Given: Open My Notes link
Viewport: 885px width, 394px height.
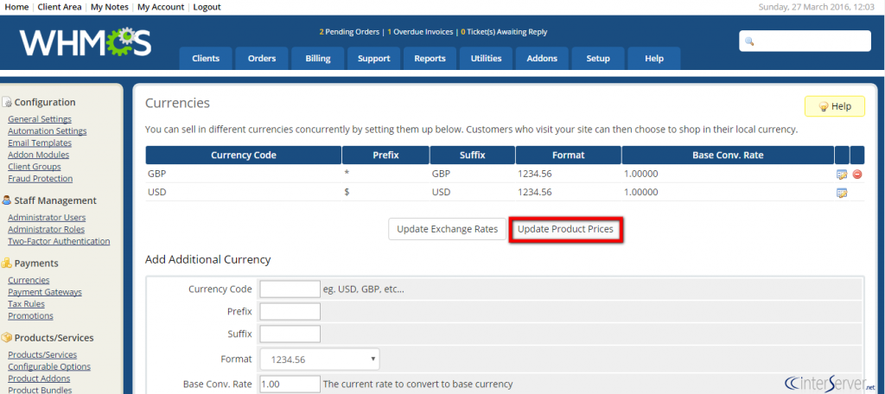Looking at the screenshot, I should coord(110,7).
